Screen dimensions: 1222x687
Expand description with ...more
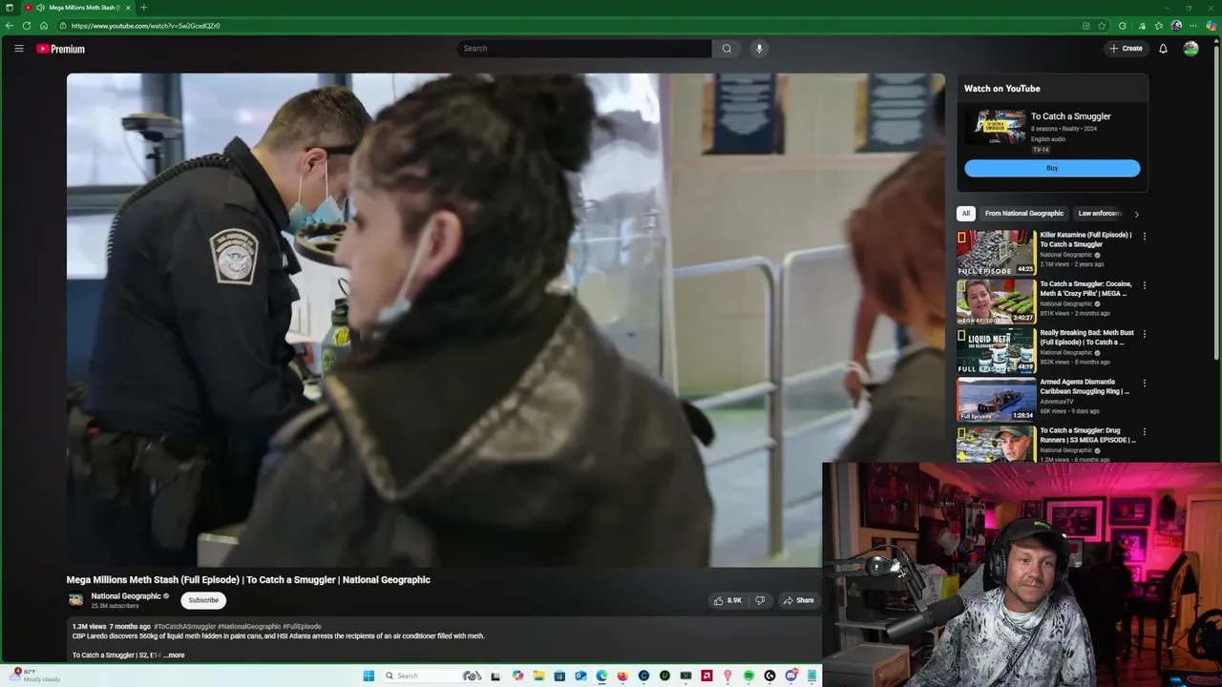[174, 656]
